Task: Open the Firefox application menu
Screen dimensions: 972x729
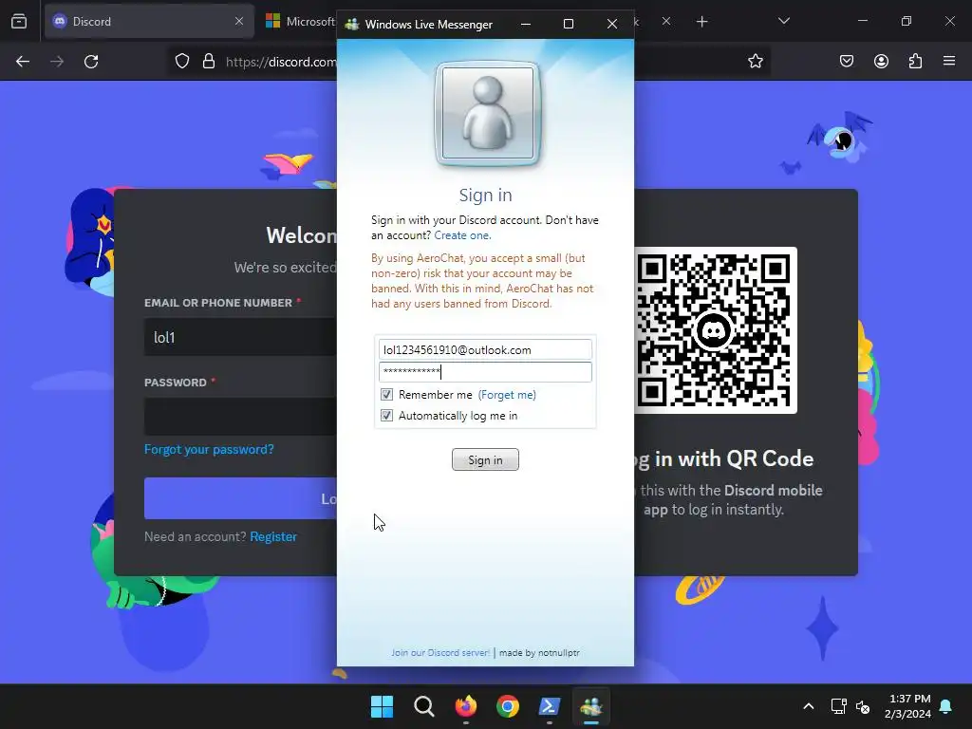Action: (x=949, y=62)
